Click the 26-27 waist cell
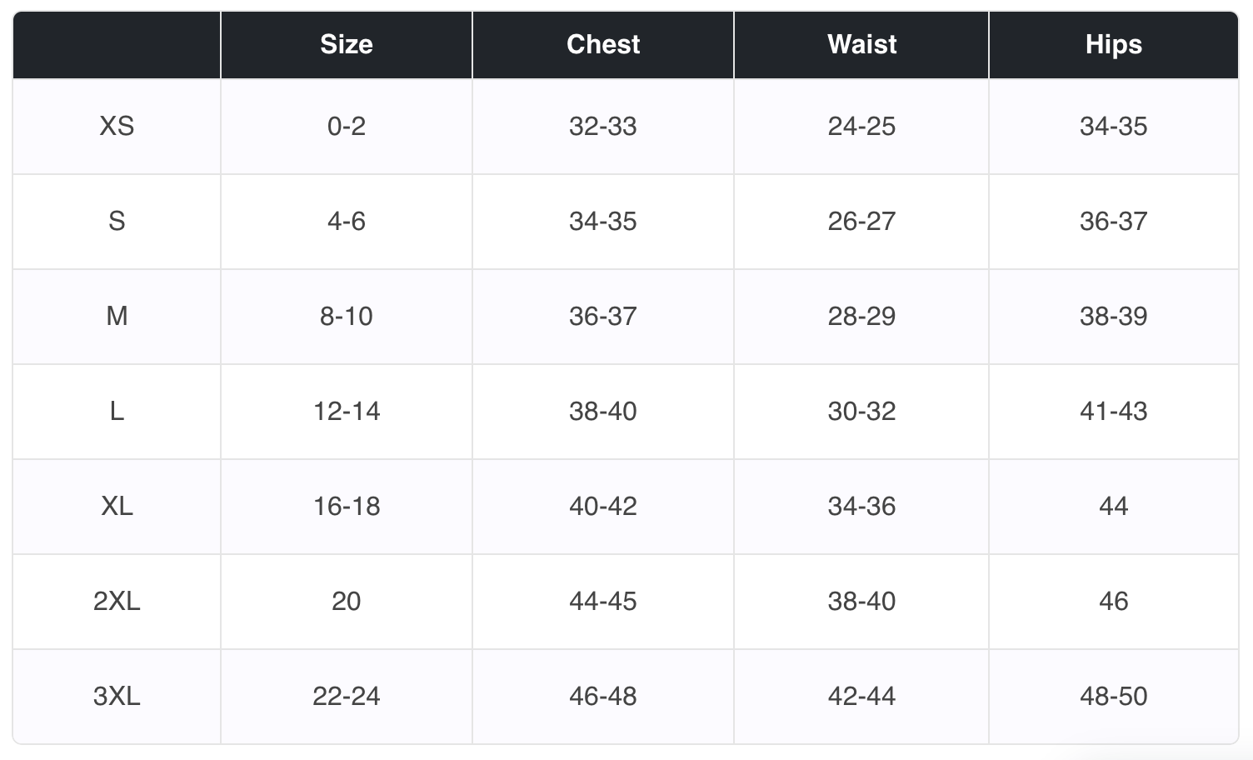 (861, 222)
